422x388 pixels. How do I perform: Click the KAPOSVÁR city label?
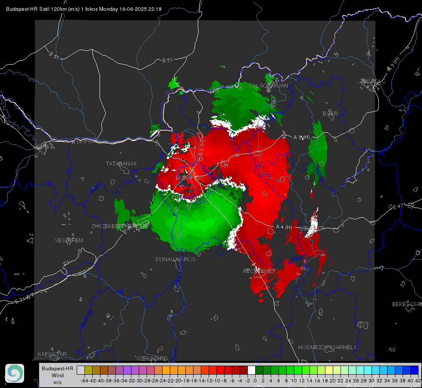coord(52,354)
